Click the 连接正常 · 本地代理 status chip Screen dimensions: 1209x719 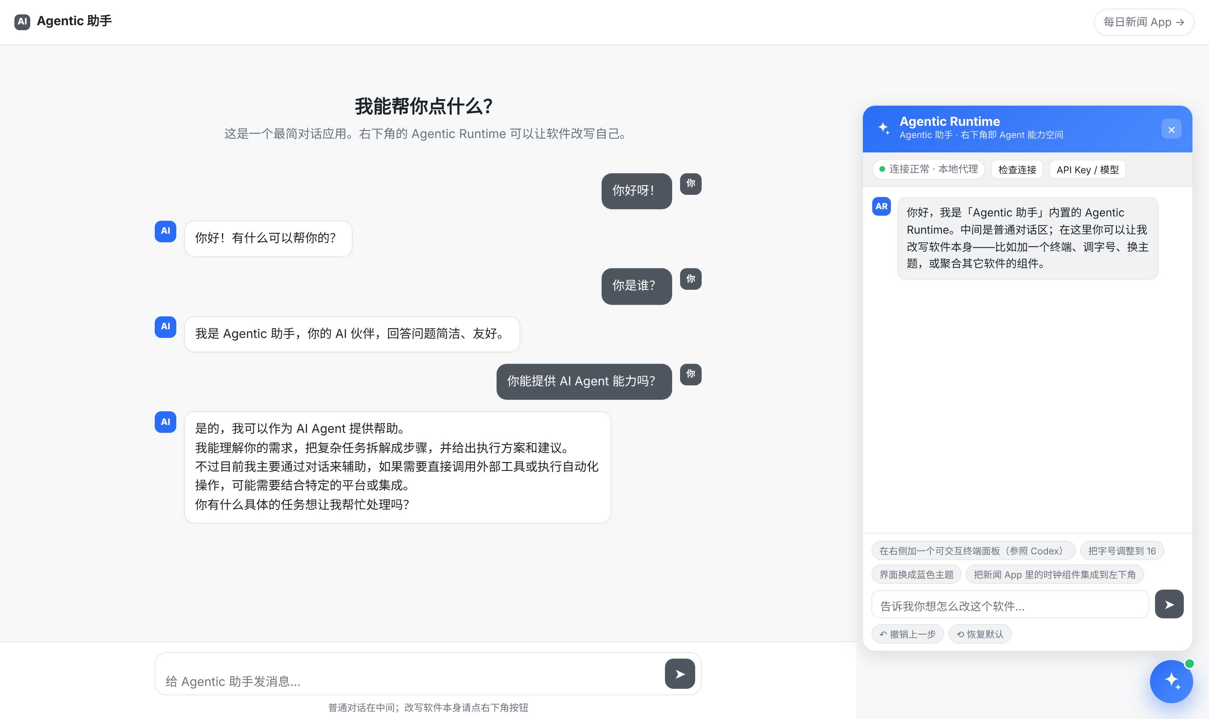(x=928, y=169)
